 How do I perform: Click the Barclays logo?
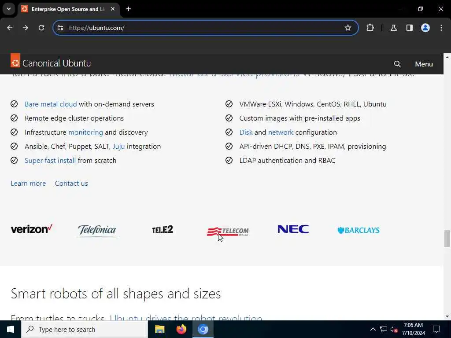[x=359, y=230]
